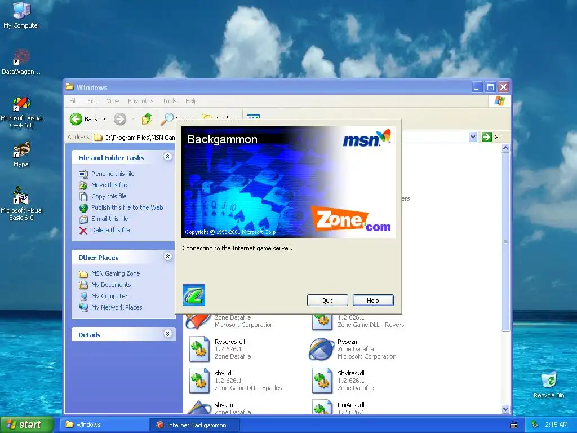Click the MSN Gaming Zone folder icon
577x433 pixels.
coord(83,274)
